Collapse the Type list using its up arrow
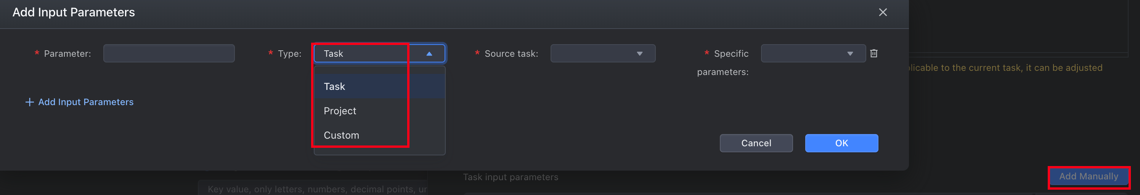This screenshot has height=195, width=1140. coord(429,53)
